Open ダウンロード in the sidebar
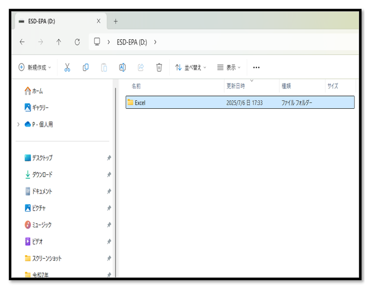The image size is (365, 291). tap(38, 175)
